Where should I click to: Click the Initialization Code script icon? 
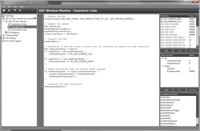[9, 24]
